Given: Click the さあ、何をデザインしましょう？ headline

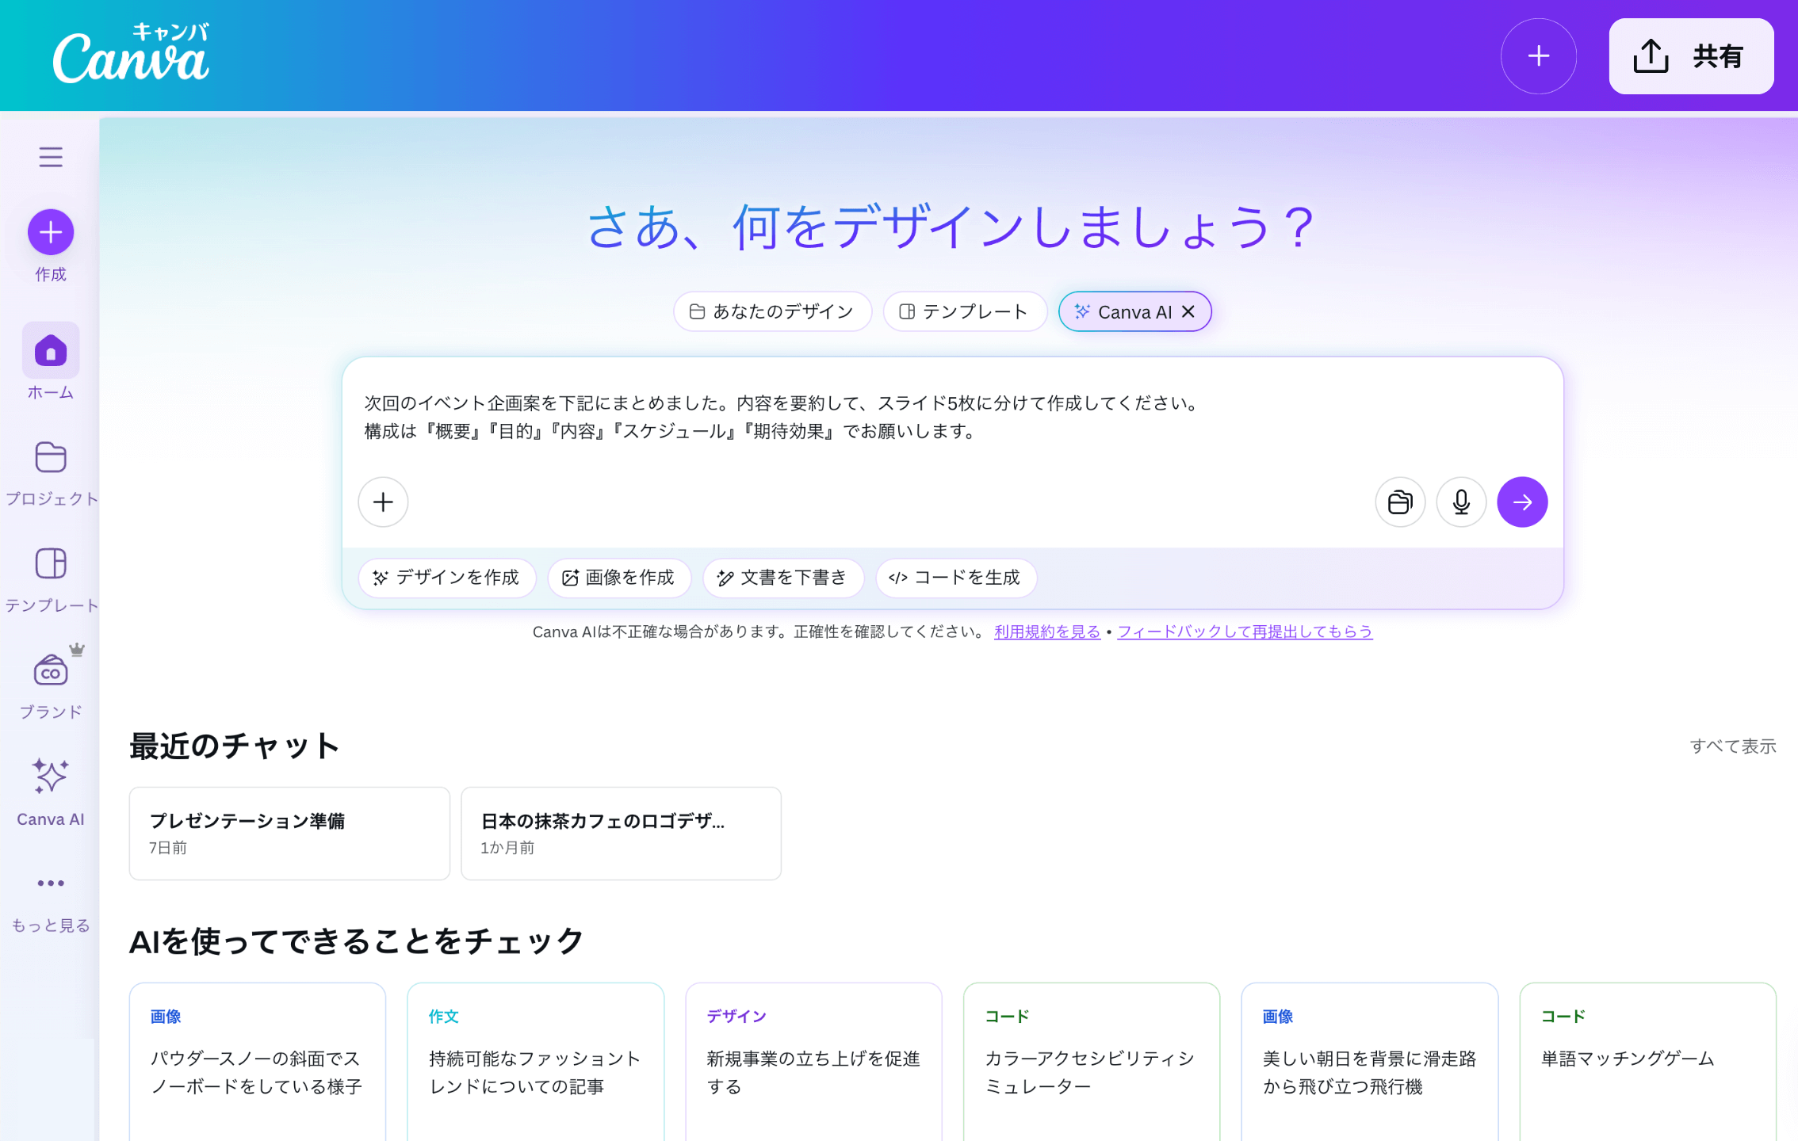Looking at the screenshot, I should pyautogui.click(x=951, y=227).
